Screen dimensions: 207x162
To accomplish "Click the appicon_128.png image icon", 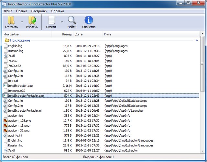I will (x=5, y=120).
